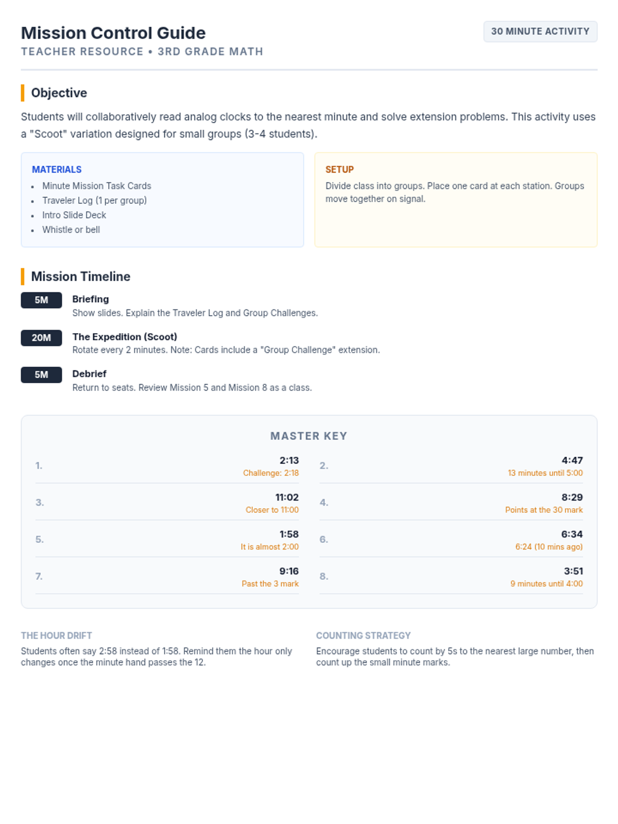Click the 30 Minute Activity badge
This screenshot has width=618, height=824.
540,31
